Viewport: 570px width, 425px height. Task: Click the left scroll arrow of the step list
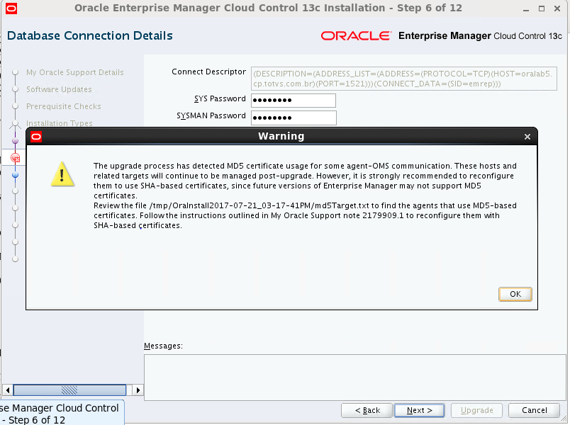point(8,390)
